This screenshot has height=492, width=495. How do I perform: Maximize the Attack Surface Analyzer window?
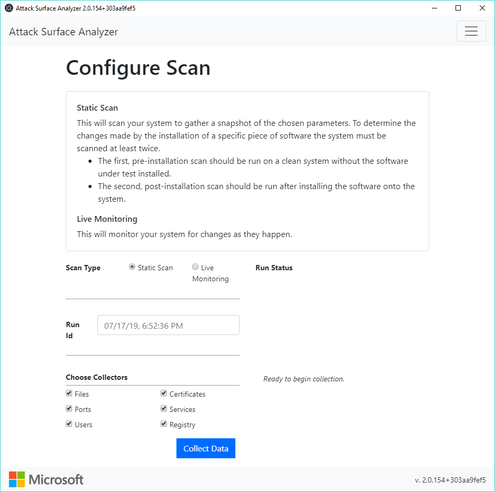(x=458, y=8)
